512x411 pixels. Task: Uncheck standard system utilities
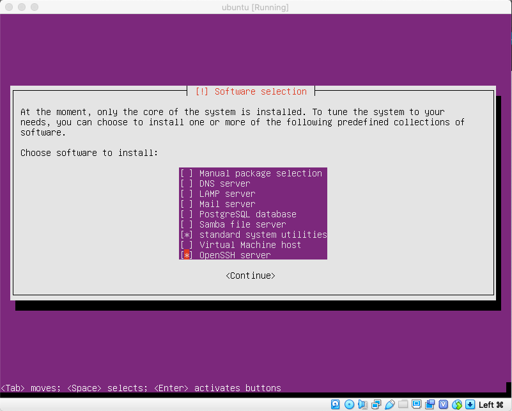point(187,235)
